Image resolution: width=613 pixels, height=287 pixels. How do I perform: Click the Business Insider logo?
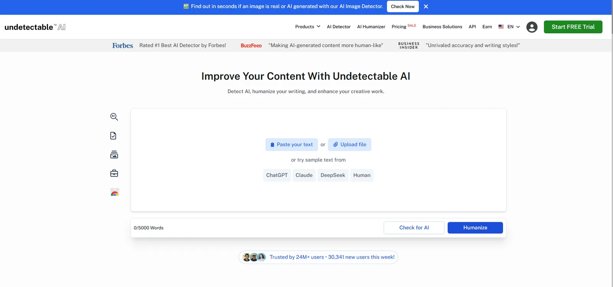[409, 46]
